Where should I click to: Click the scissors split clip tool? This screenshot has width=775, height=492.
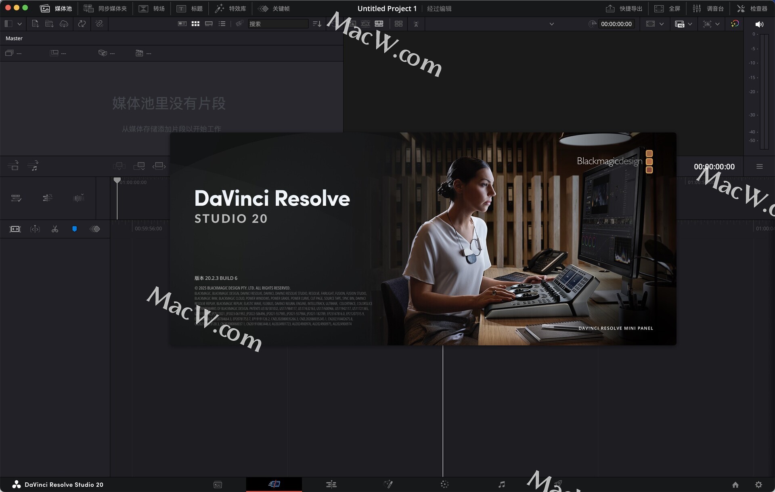coord(55,229)
